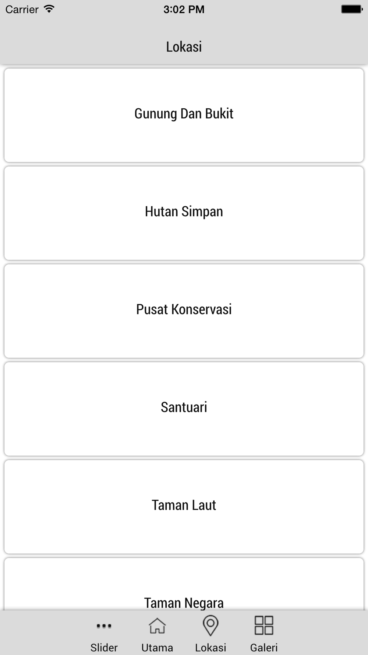Switch to the Galeri tab label
368x655 pixels.
click(264, 647)
